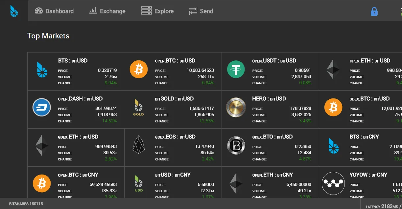Click the Dash icon in OPEN.DASH : bitUSD card
402x209 pixels.
42,107
